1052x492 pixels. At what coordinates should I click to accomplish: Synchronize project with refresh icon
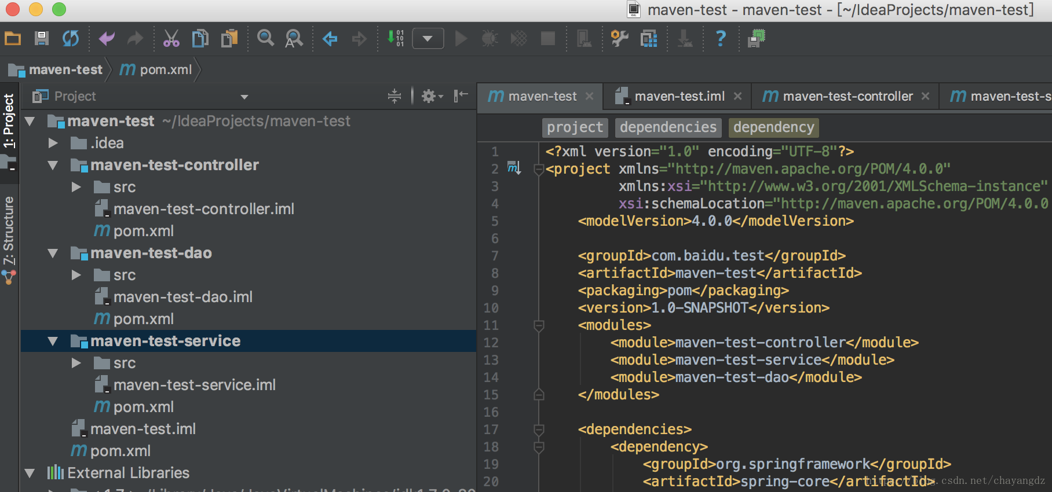[71, 39]
